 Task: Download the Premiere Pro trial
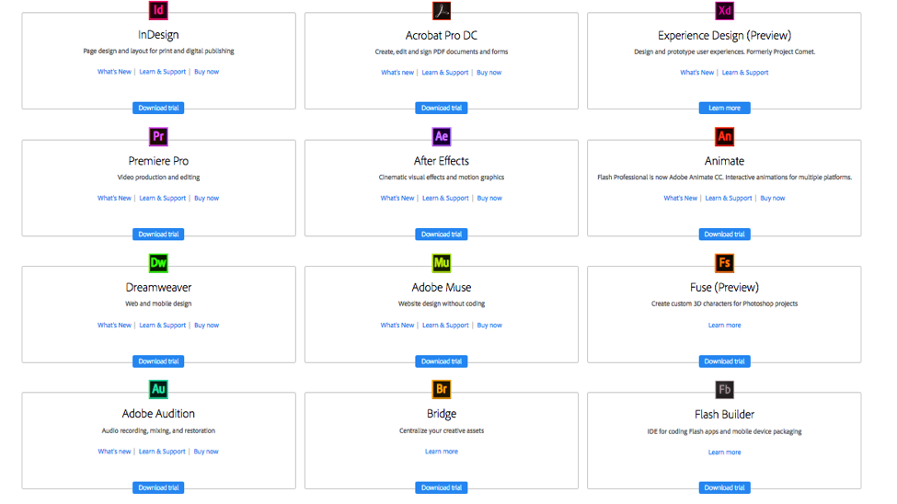tap(158, 235)
